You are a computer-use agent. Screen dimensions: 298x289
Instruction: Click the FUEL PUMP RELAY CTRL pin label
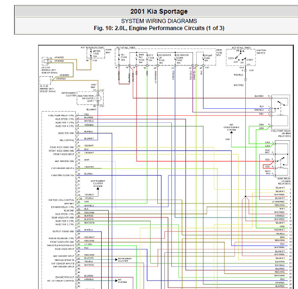[x=61, y=115]
